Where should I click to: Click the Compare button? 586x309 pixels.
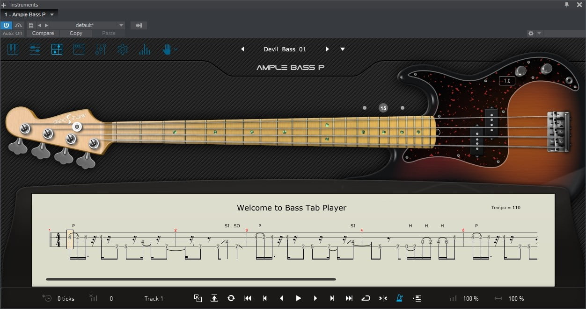tap(43, 33)
